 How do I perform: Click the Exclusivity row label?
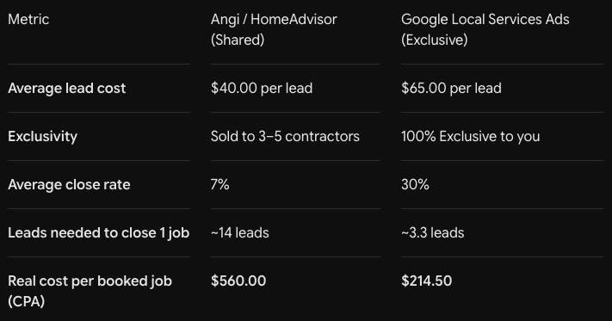click(x=42, y=137)
